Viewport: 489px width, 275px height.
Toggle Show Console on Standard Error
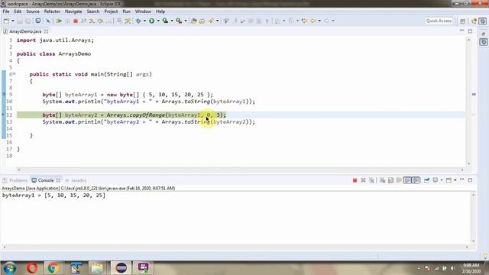416,180
